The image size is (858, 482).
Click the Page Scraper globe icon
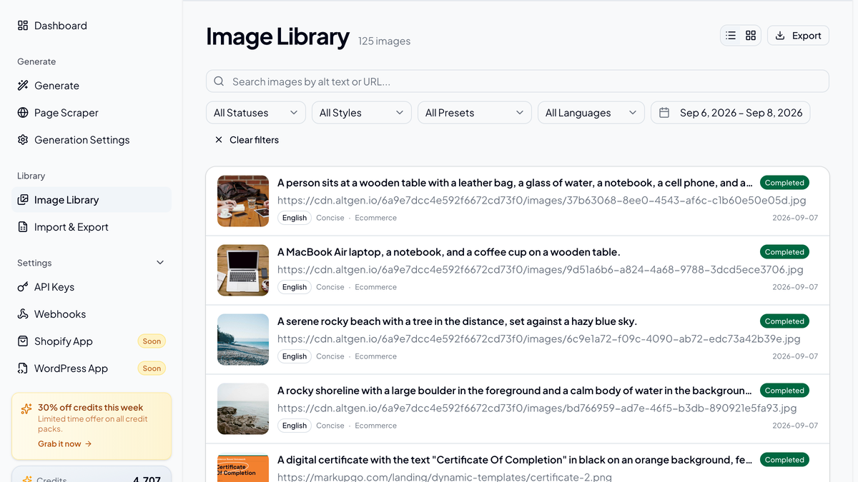[x=23, y=113]
